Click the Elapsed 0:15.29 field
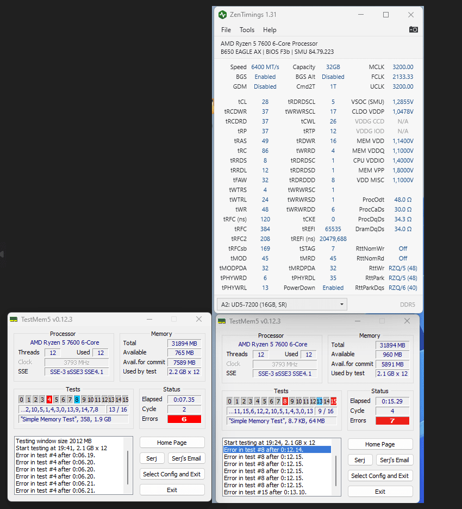The height and width of the screenshot is (509, 462). tap(392, 401)
